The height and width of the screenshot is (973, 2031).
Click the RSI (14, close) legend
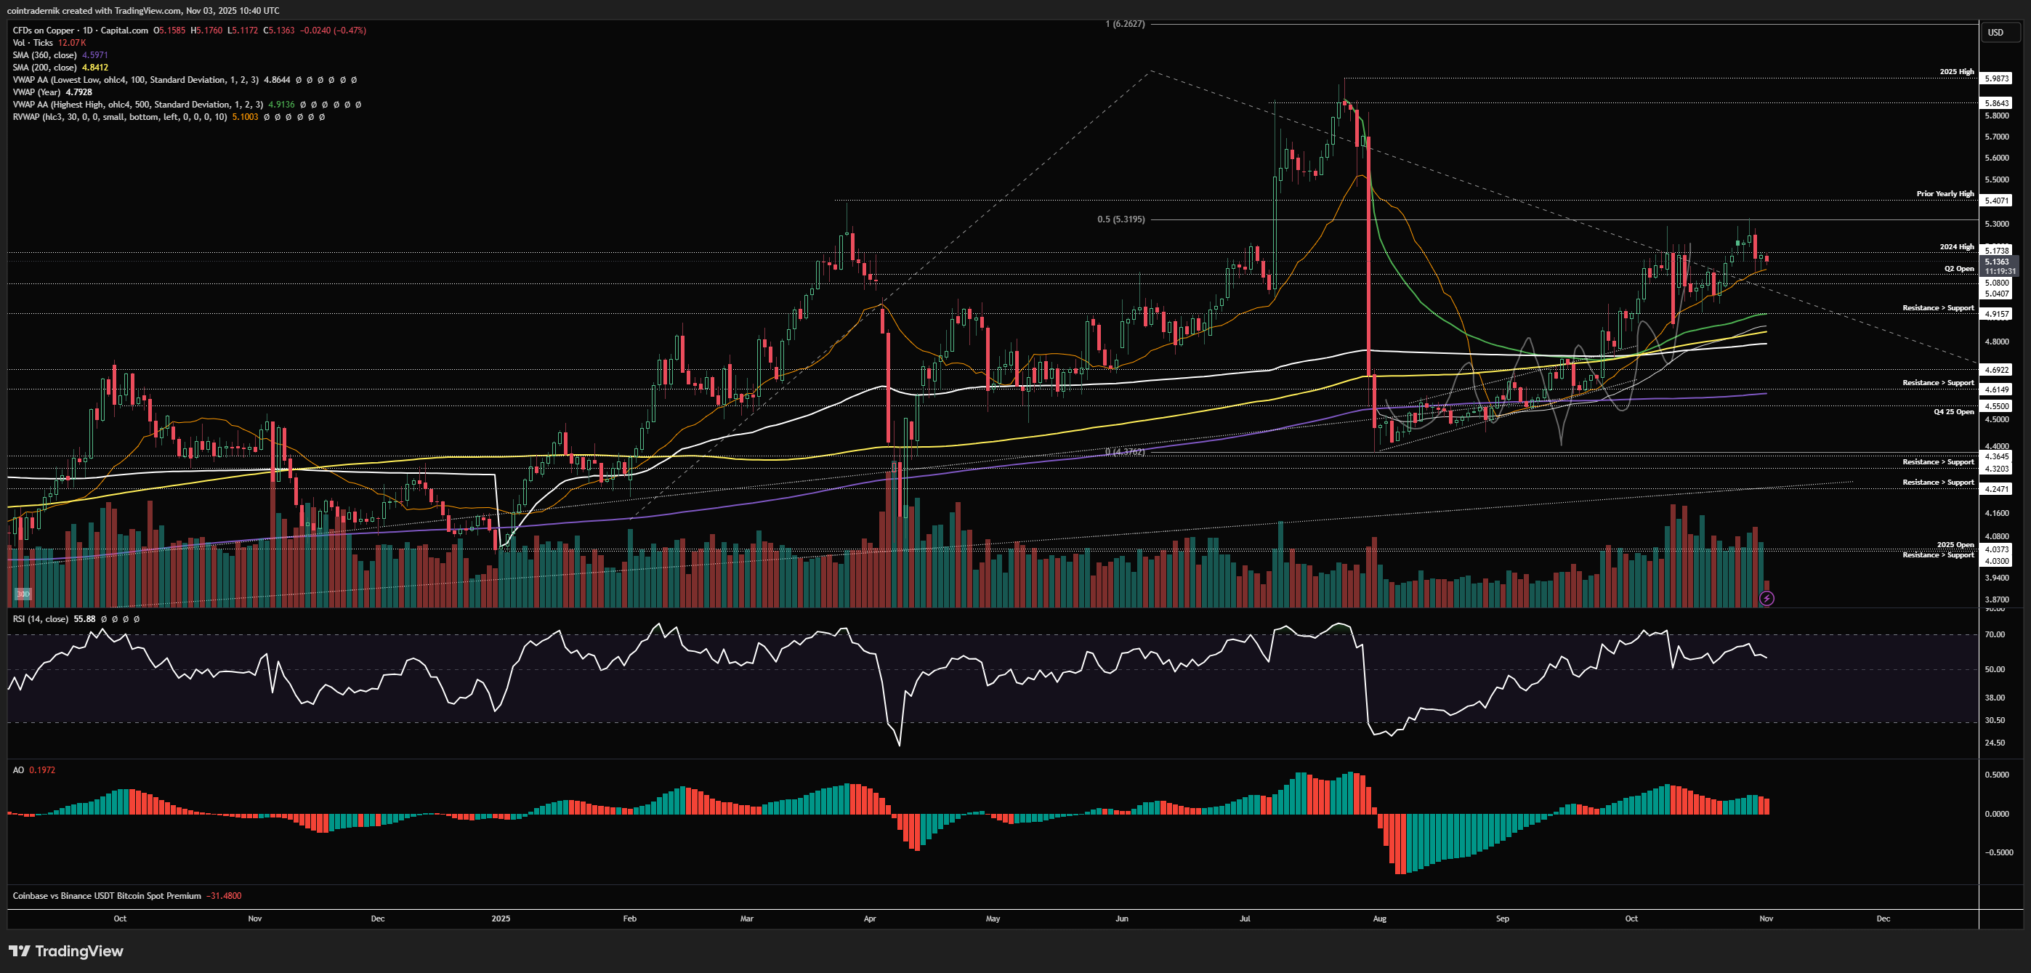[40, 619]
